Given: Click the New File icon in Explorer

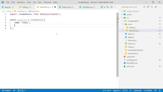Looking at the screenshot, I should click(x=144, y=7).
